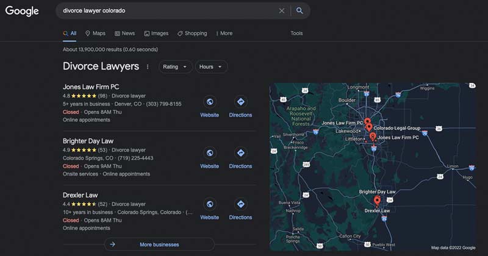
Task: Click Directions text under Jones Law Firm
Action: click(x=240, y=115)
